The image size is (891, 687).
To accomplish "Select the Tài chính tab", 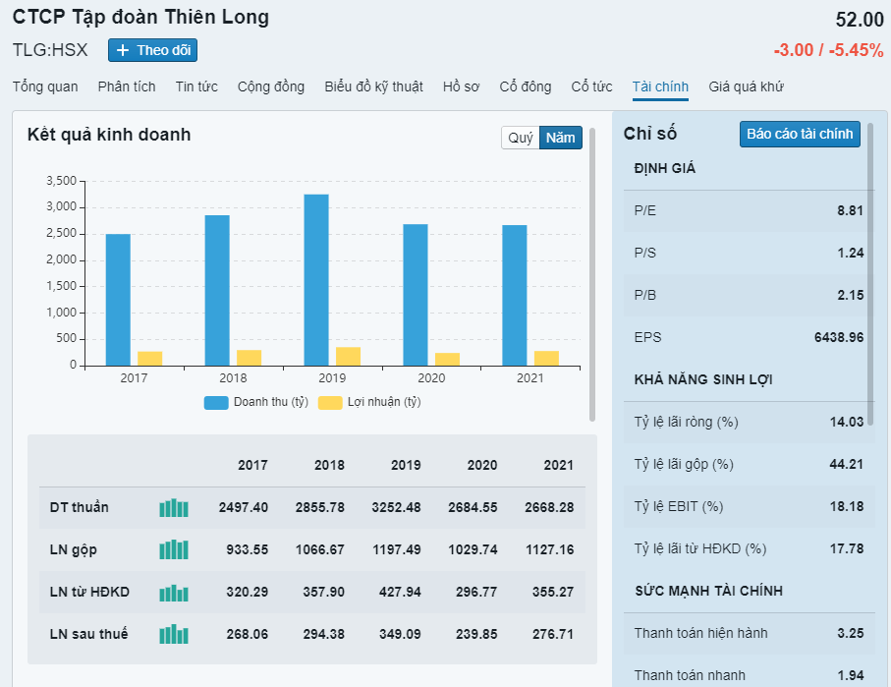I will (x=660, y=87).
